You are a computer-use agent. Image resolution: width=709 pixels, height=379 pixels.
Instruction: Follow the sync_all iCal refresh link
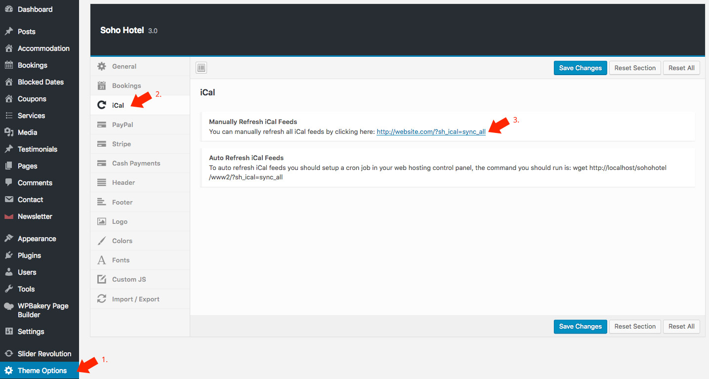[x=431, y=132]
